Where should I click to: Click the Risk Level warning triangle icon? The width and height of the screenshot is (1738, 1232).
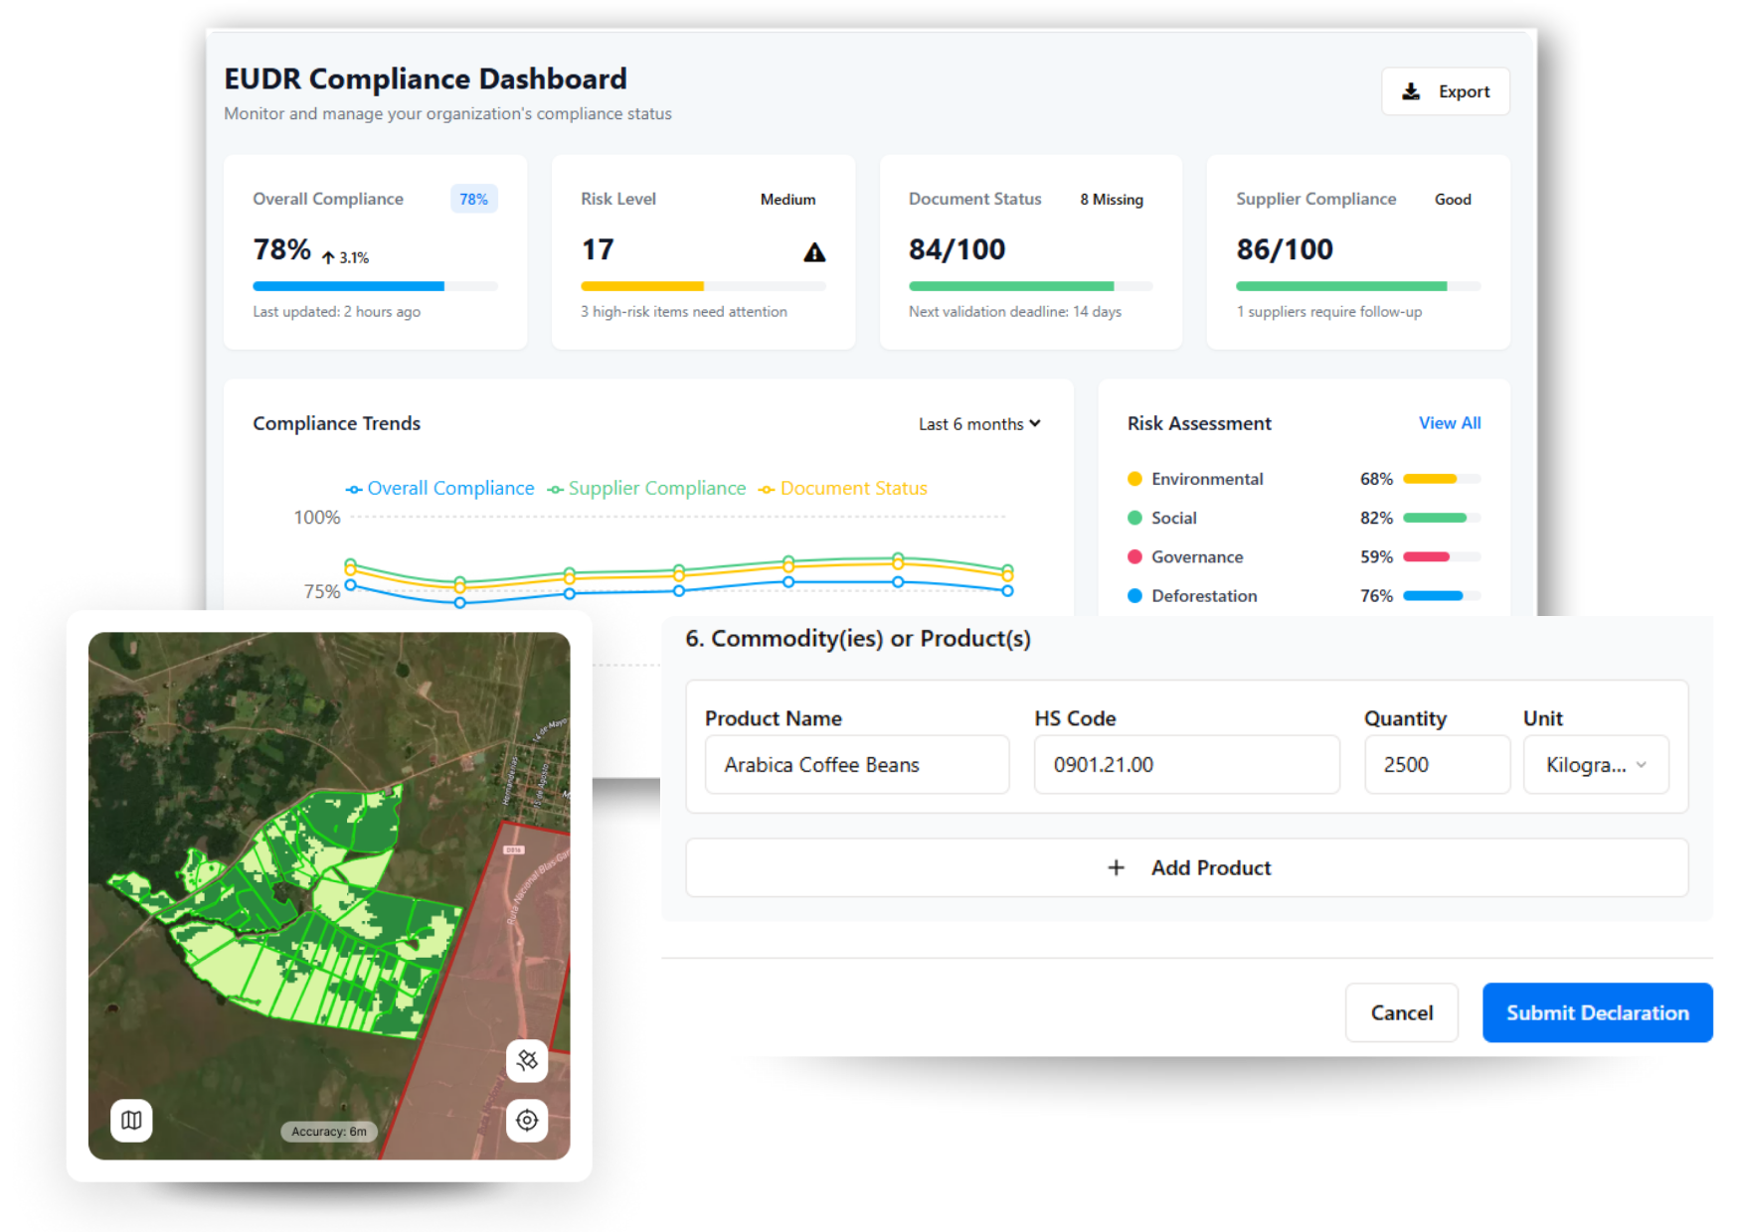(x=814, y=252)
